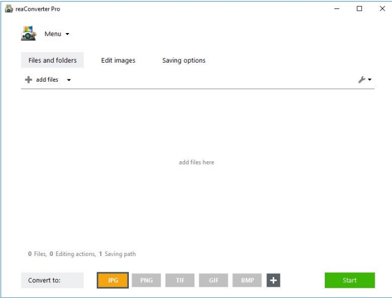Close the reaConverter Pro window
Viewport: 392px width, 298px height.
point(382,9)
